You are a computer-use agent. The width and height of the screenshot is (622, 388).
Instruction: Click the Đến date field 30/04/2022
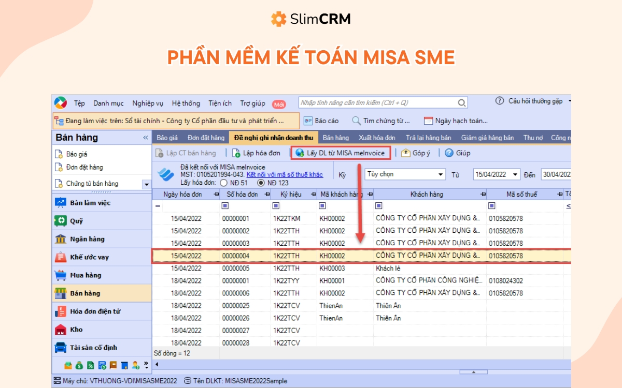(557, 174)
